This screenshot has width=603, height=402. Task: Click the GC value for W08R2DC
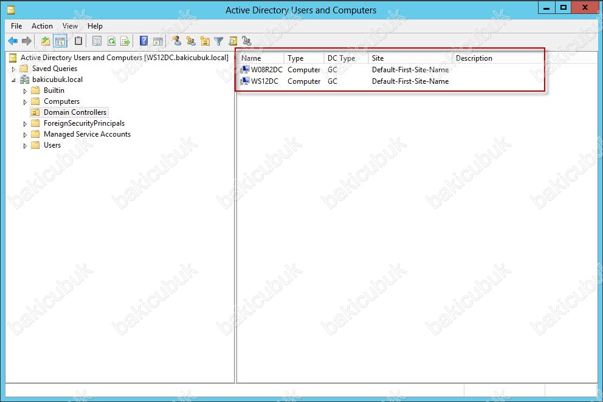tap(333, 70)
